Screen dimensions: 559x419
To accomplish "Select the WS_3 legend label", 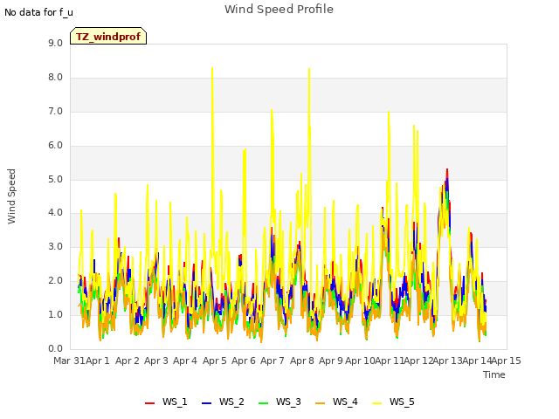I will point(288,402).
